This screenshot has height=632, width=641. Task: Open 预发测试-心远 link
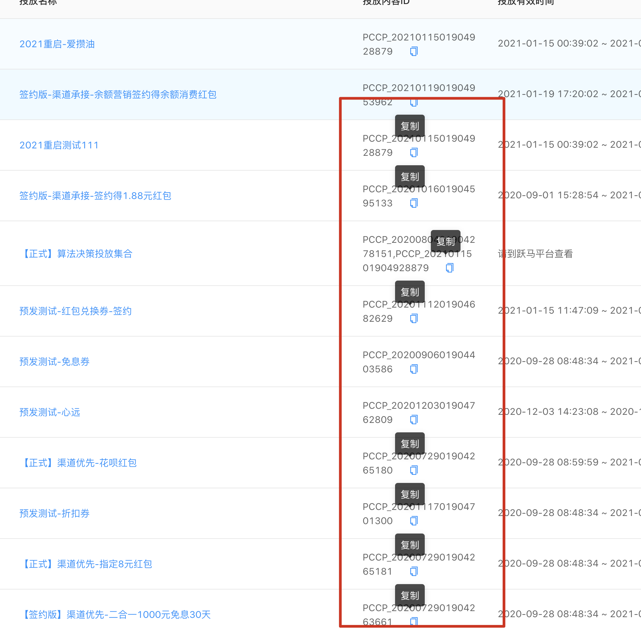pos(50,412)
